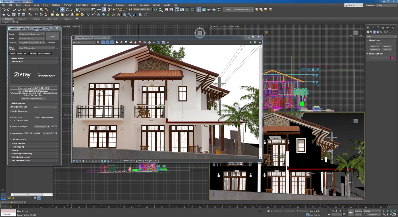Click the VRaySun object type button
The width and height of the screenshot is (398, 217).
point(387,50)
